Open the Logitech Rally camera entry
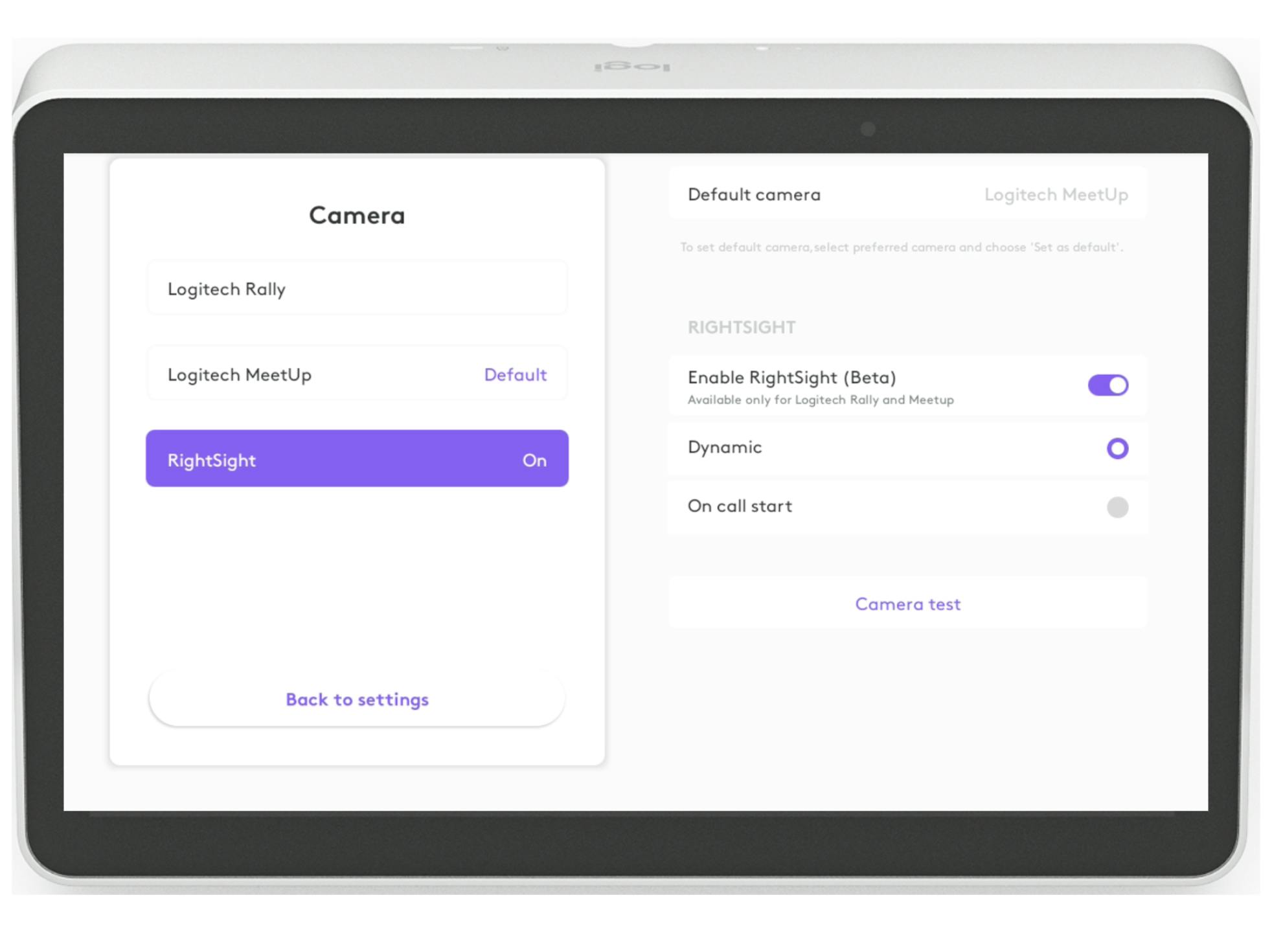This screenshot has width=1272, height=939. [356, 289]
